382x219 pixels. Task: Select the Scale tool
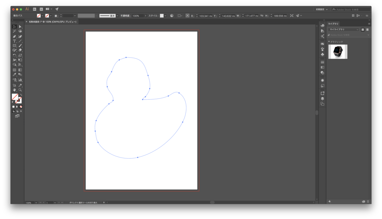click(x=20, y=55)
